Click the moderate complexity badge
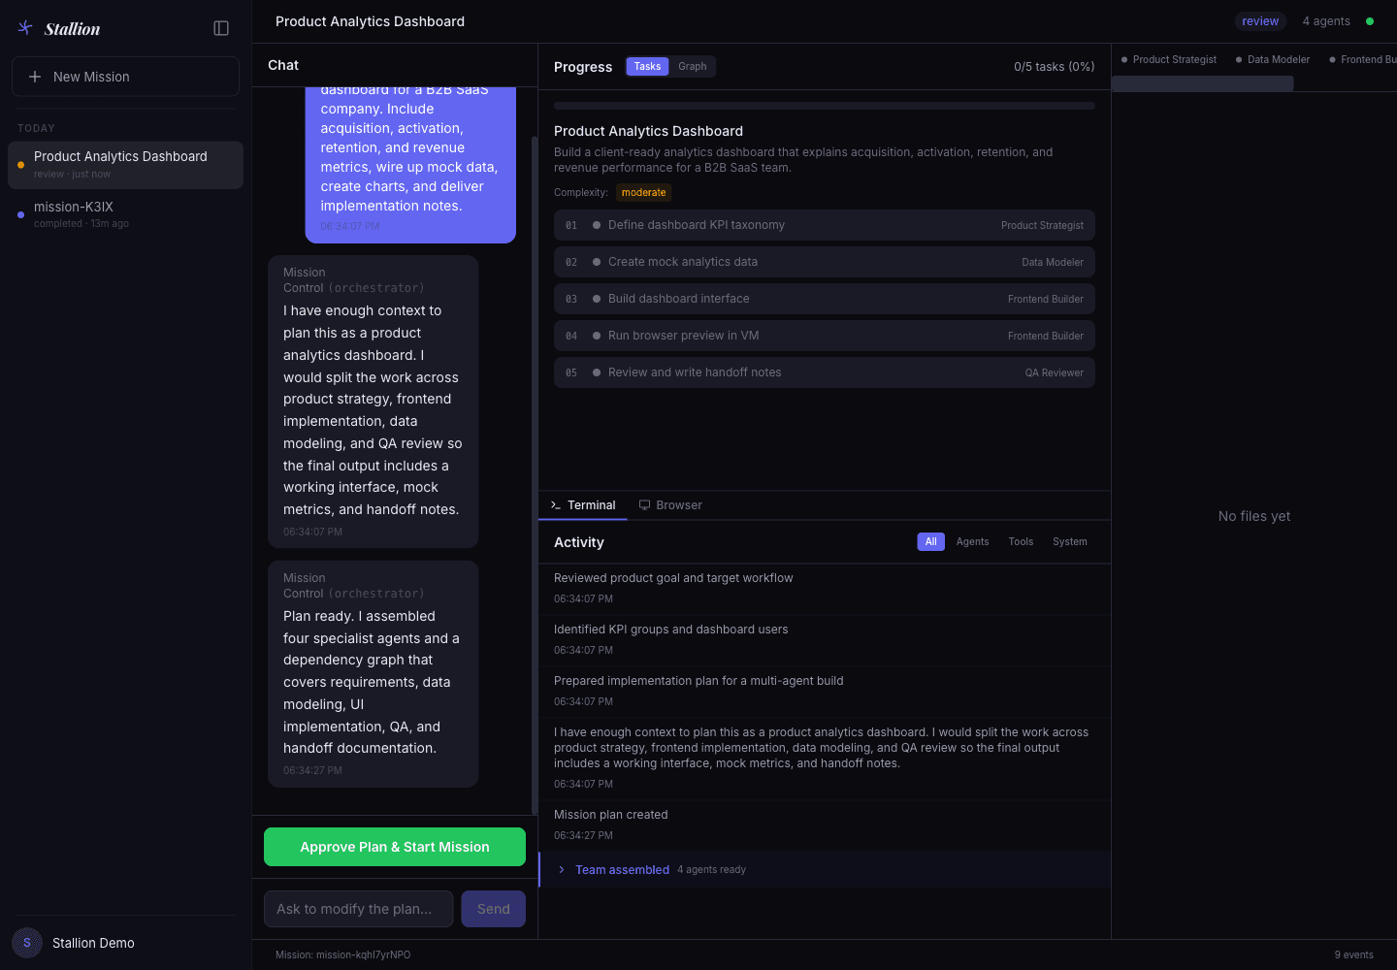This screenshot has width=1397, height=970. click(644, 192)
